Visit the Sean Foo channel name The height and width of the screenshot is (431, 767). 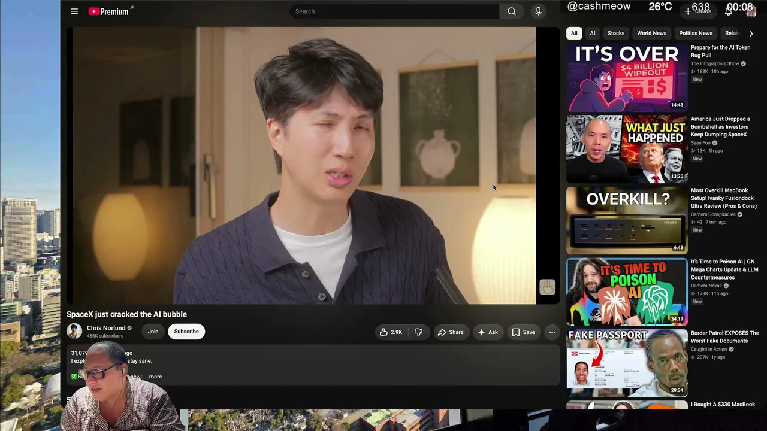pyautogui.click(x=700, y=143)
